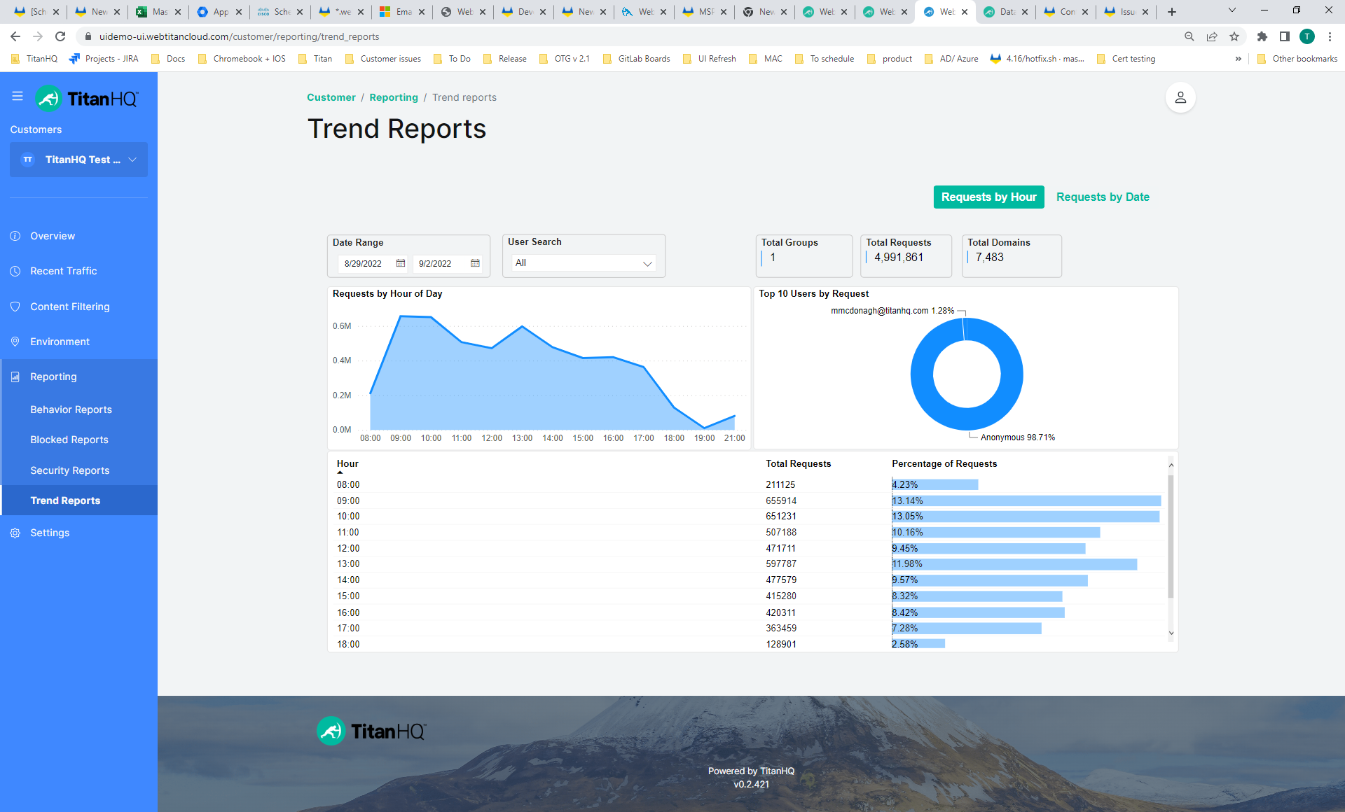The width and height of the screenshot is (1345, 812).
Task: Sort table by the Hour column header
Action: point(347,464)
